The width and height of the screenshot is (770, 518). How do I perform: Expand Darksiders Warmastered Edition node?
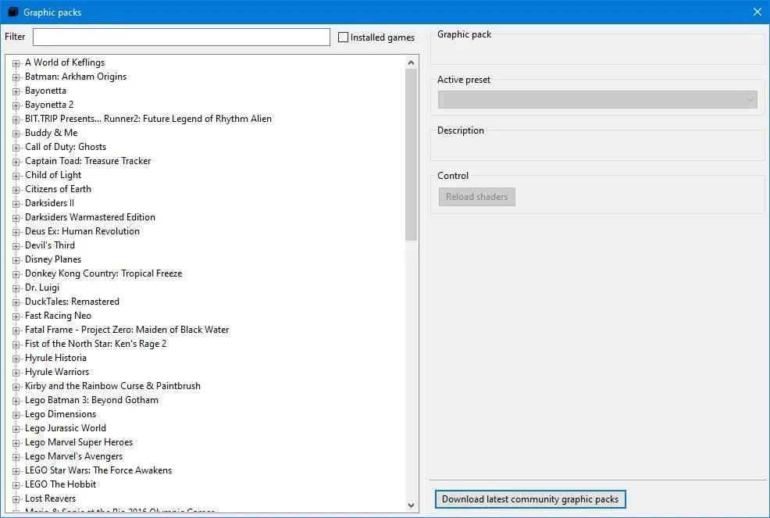pos(16,218)
